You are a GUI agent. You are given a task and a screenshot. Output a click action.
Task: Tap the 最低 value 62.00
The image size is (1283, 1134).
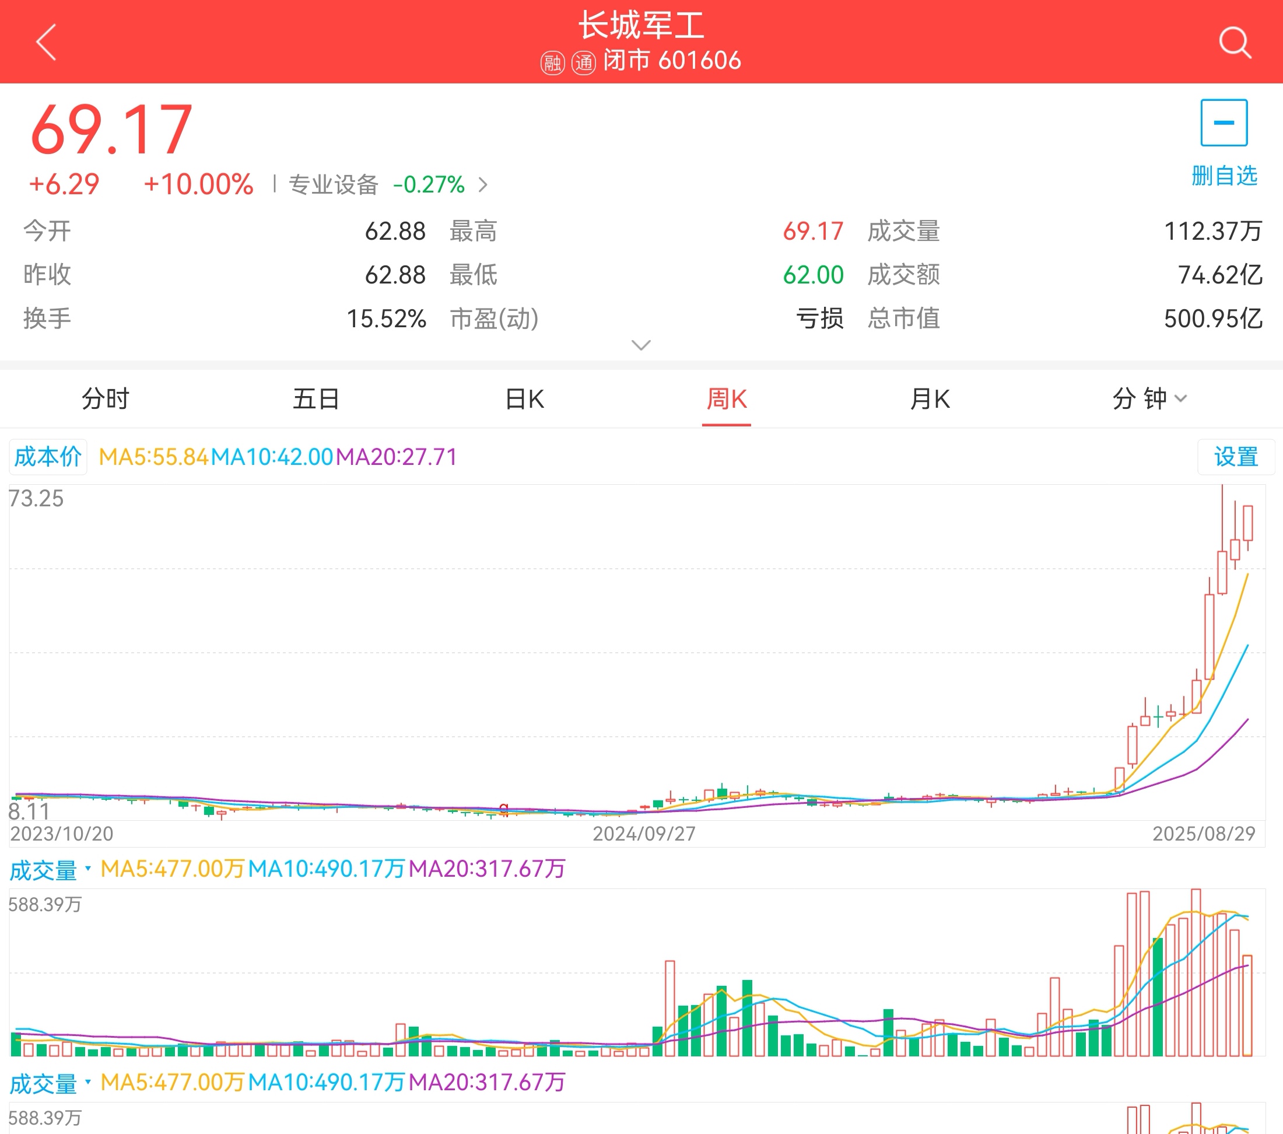coord(813,275)
